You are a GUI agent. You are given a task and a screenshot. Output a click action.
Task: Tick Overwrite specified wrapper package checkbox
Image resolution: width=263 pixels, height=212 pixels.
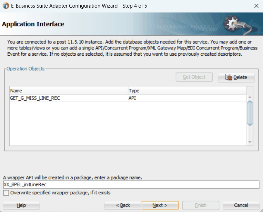[6, 193]
